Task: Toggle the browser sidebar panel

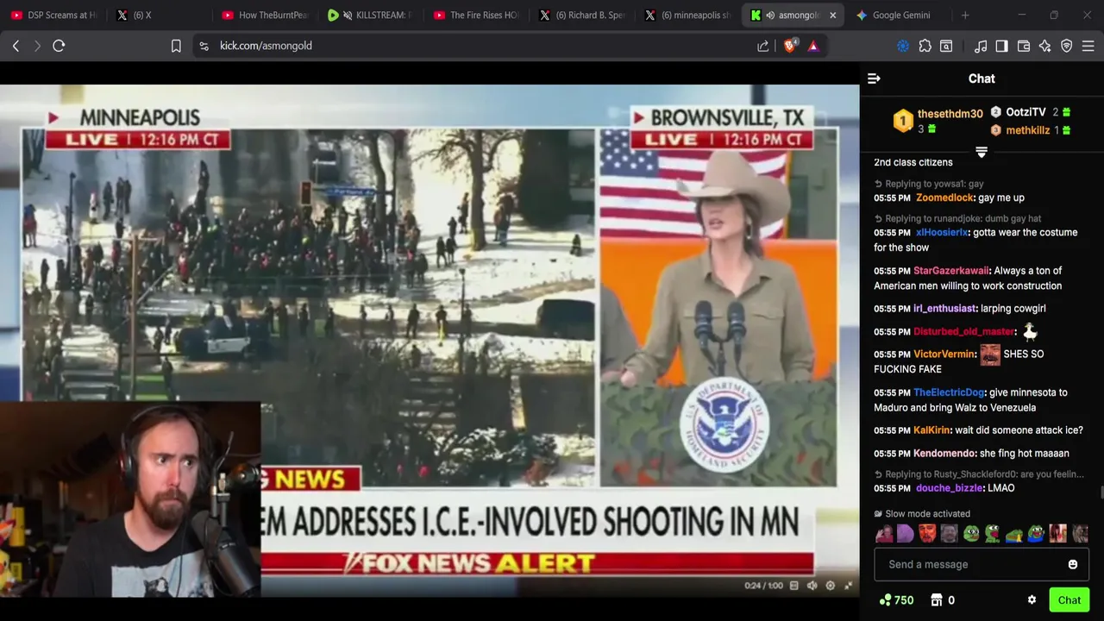Action: tap(1001, 46)
